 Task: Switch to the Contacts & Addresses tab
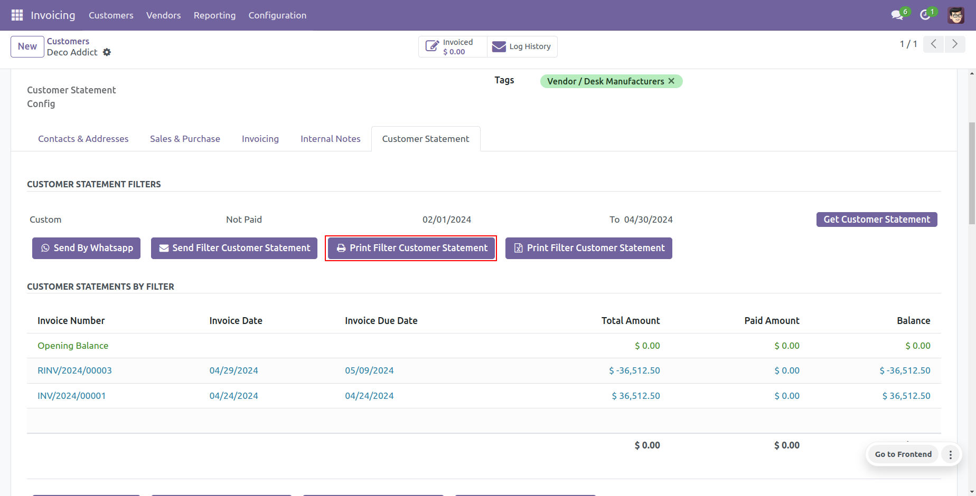pyautogui.click(x=83, y=139)
